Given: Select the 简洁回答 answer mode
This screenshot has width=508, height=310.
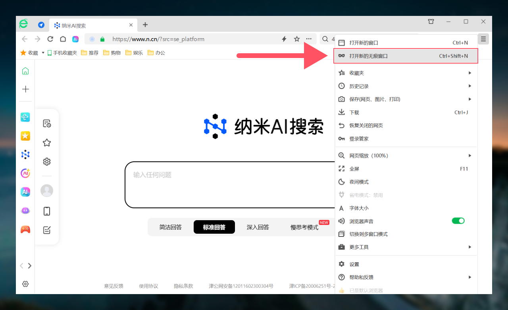Looking at the screenshot, I should coord(171,227).
